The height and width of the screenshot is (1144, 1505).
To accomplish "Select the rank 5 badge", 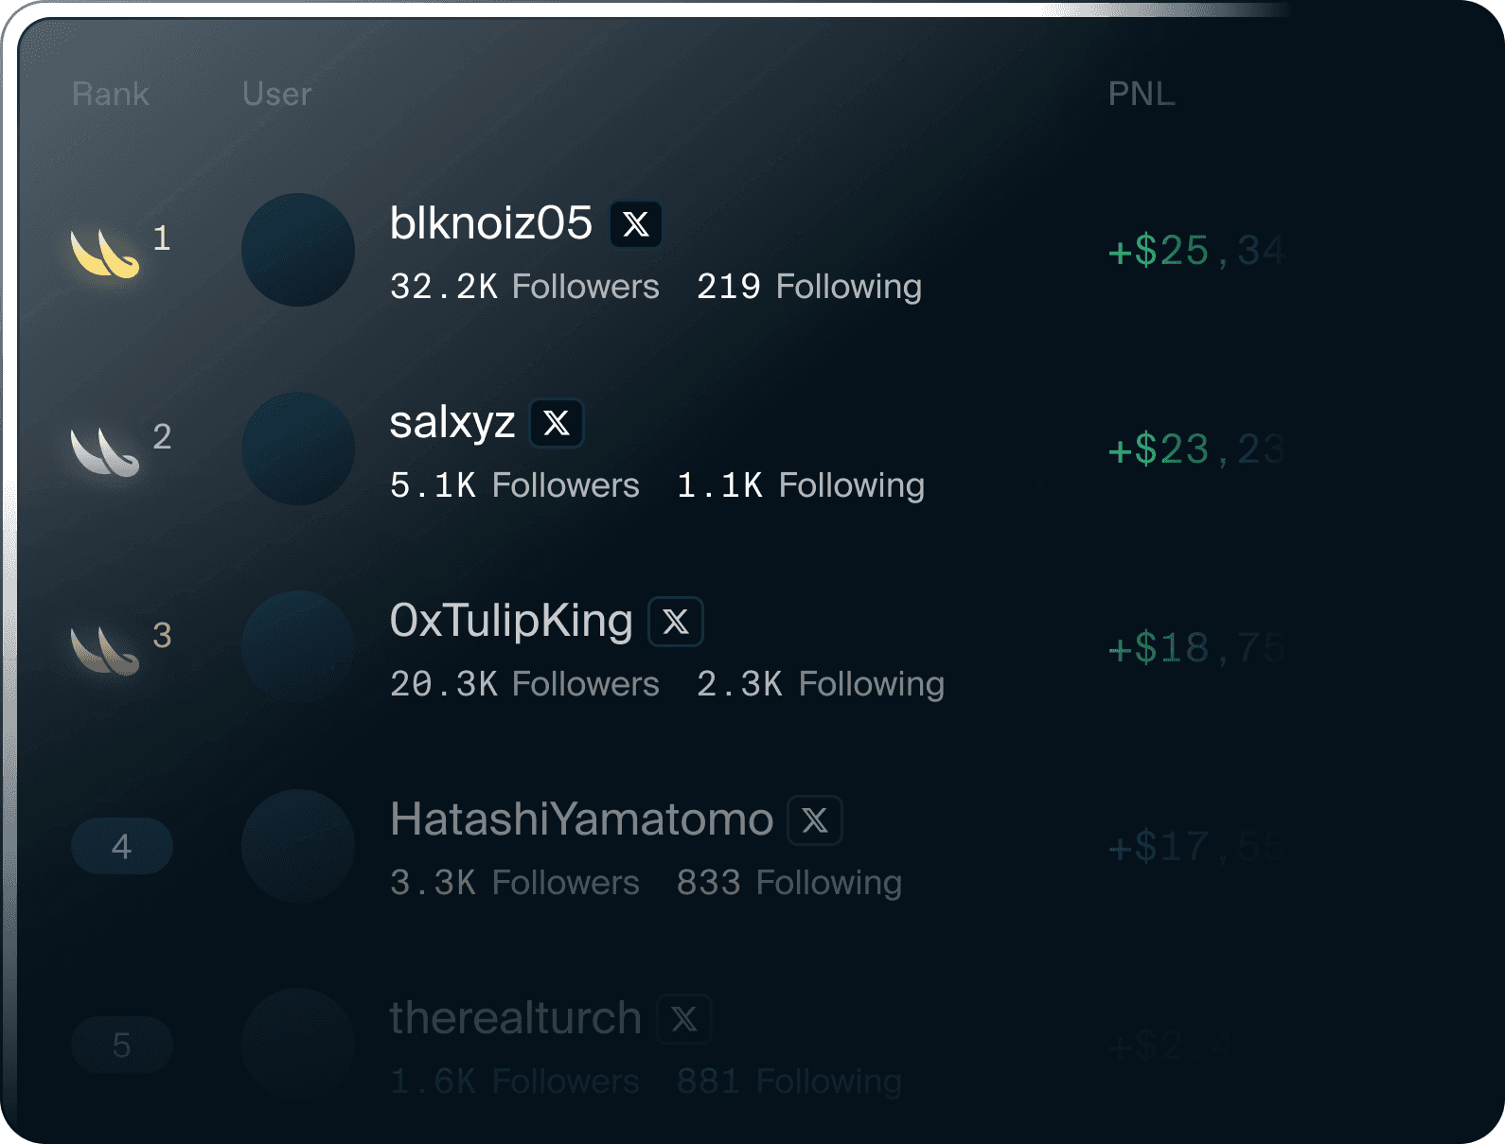I will (x=122, y=1045).
